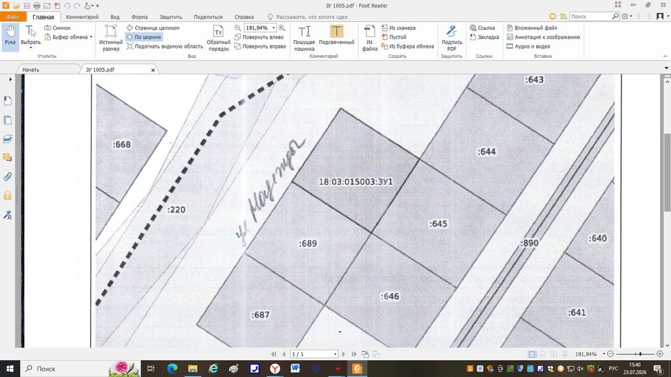Open the attachments paperclip panel
This screenshot has height=377, width=671.
tap(8, 176)
